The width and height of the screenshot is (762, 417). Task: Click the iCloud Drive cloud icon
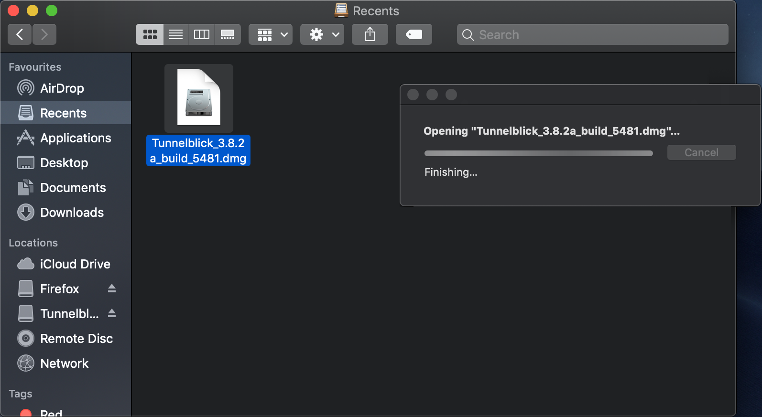tap(26, 264)
